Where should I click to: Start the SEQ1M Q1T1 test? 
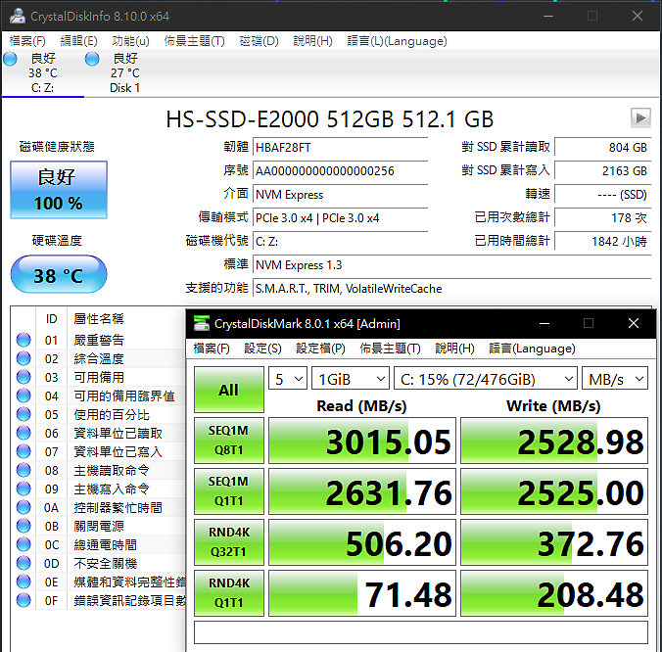click(229, 491)
